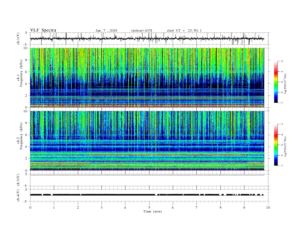Click the "10" tick label on the time axis

coord(268,207)
